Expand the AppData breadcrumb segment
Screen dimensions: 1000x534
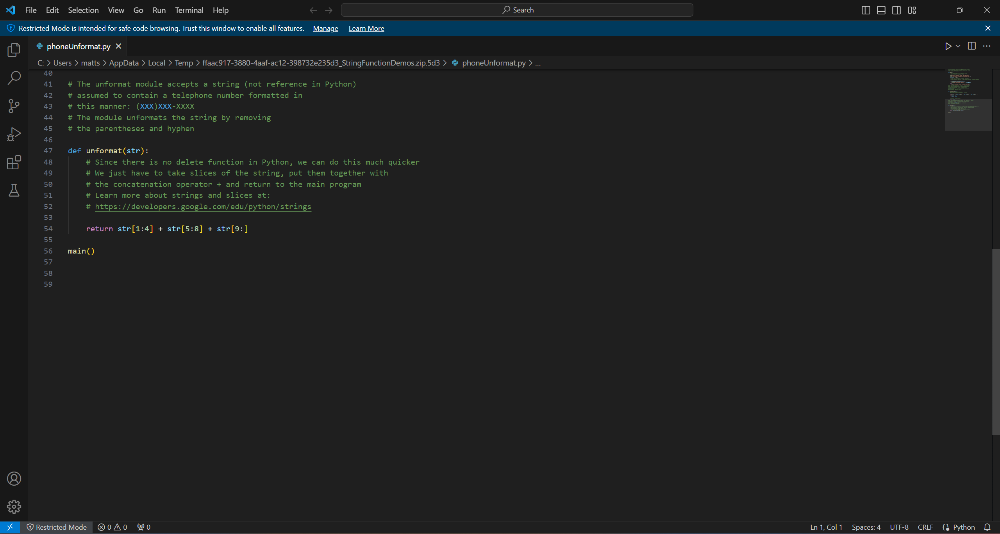point(124,63)
